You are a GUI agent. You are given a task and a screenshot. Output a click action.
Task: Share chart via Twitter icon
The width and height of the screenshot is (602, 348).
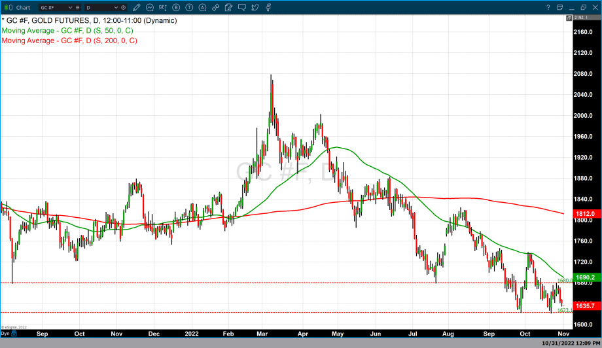255,7
